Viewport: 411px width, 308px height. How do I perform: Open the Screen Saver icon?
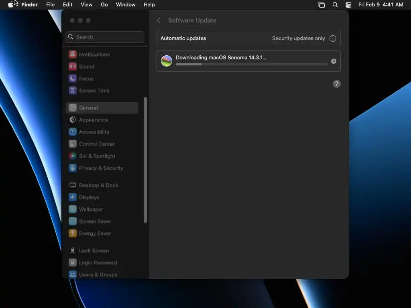[x=73, y=221]
